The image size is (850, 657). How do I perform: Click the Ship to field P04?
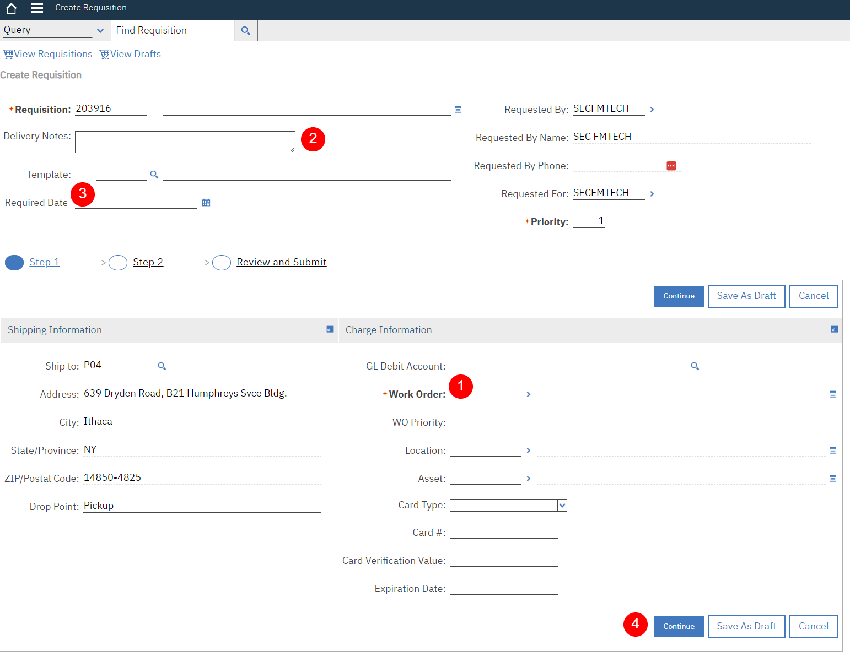click(x=119, y=366)
